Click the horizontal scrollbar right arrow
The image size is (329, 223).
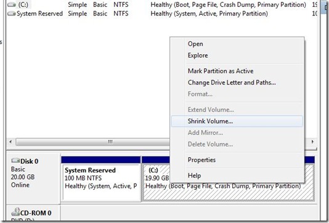(312, 142)
